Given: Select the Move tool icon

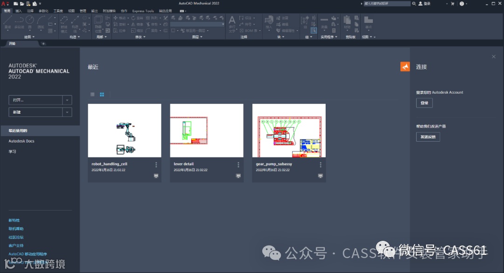Looking at the screenshot, I should [115, 18].
